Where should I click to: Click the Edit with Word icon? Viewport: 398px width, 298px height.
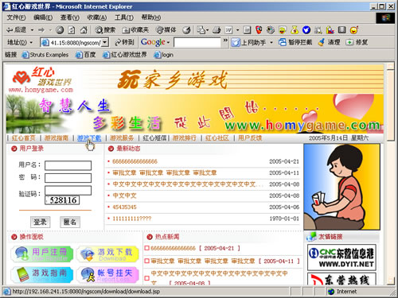point(228,30)
